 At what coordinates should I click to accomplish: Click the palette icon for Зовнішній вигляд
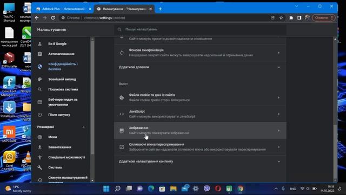click(39, 79)
